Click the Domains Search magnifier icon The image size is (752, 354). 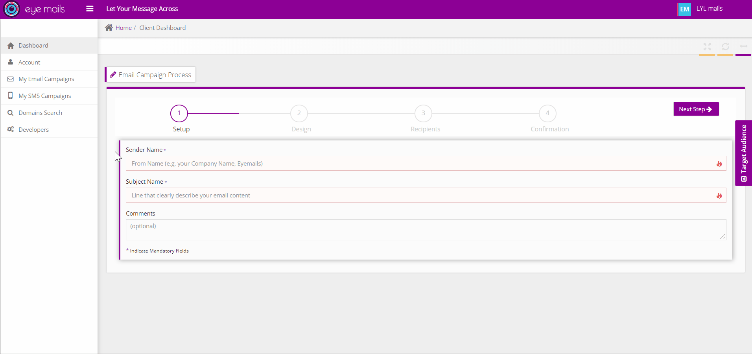pos(11,113)
